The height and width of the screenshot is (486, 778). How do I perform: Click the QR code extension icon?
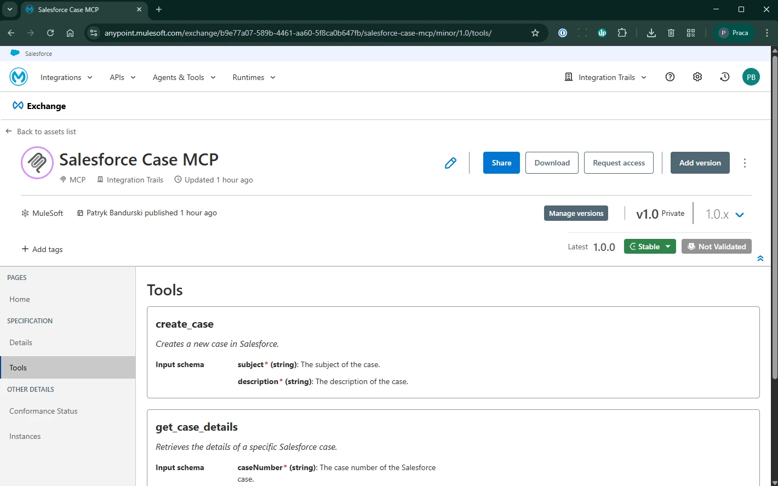pos(690,33)
